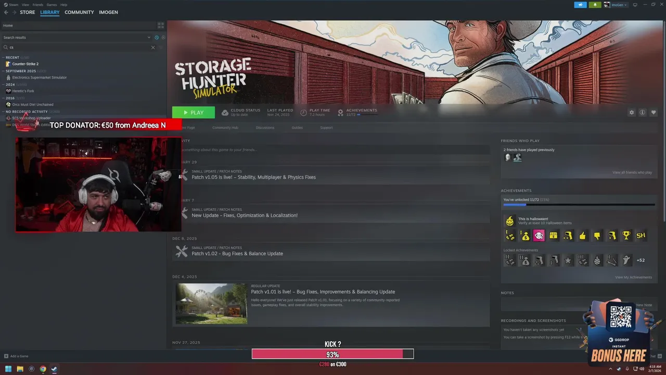666x375 pixels.
Task: Open the Games menu
Action: pyautogui.click(x=52, y=5)
